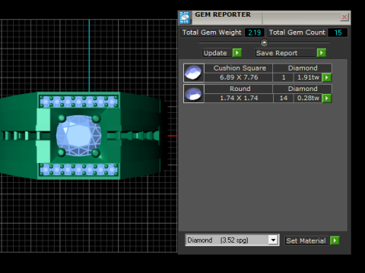The width and height of the screenshot is (365, 273).
Task: Select the Round gem thumbnail
Action: 194,93
